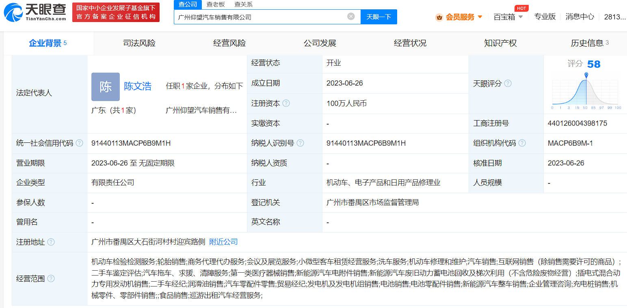The width and height of the screenshot is (627, 308).
Task: Click the 天眼一下 search button
Action: 378,17
